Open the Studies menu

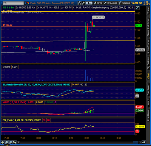(125, 3)
